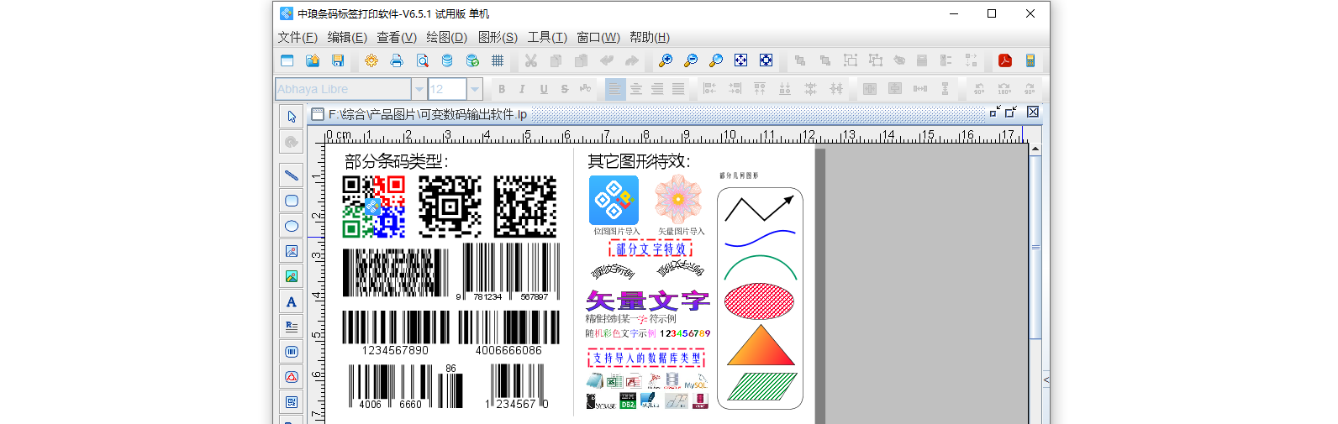Select the line drawing tool
This screenshot has width=1338, height=424.
tap(292, 175)
